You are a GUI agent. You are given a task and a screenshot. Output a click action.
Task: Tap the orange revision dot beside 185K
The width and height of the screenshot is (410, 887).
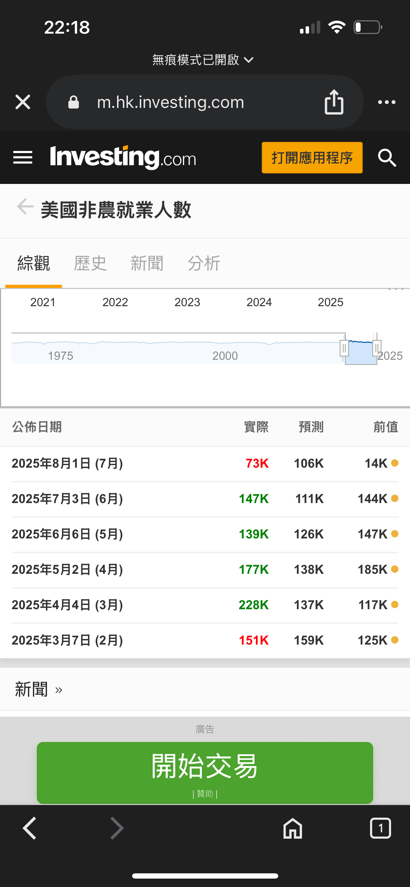click(395, 569)
